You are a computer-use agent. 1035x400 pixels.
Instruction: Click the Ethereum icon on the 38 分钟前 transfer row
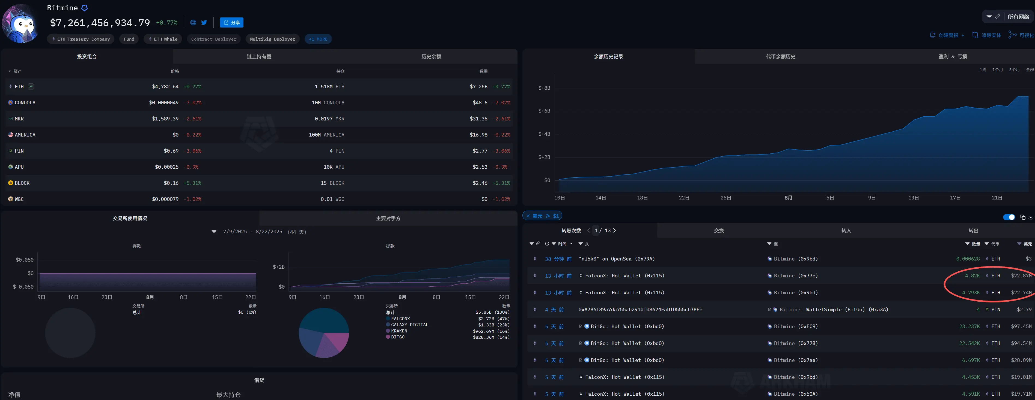coord(535,259)
